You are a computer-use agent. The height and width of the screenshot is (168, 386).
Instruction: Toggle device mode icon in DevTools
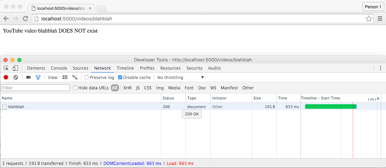point(16,68)
